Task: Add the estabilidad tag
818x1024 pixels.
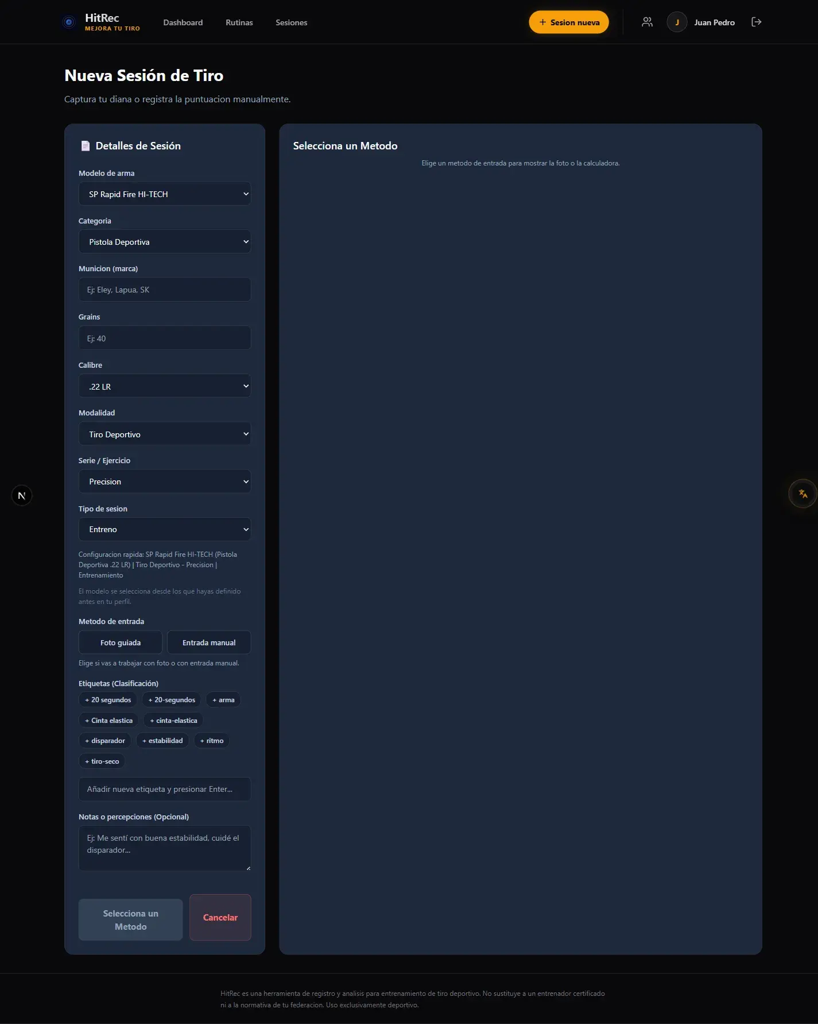Action: (162, 741)
